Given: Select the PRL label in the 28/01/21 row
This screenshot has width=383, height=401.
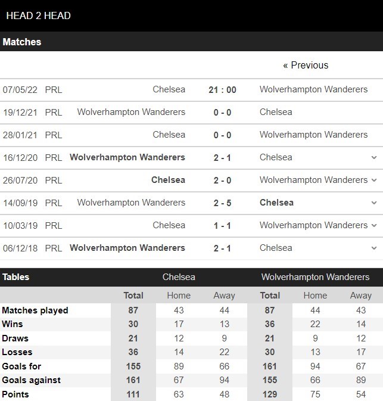Looking at the screenshot, I should [54, 135].
